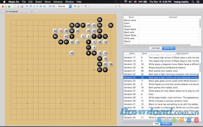Image resolution: width=203 pixels, height=127 pixels.
Task: Open the Window menu
Action: point(69,2)
